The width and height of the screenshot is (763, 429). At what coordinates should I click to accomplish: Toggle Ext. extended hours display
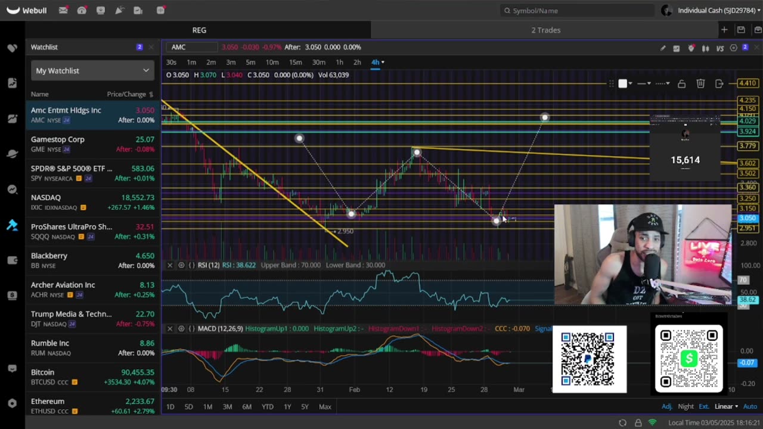704,406
